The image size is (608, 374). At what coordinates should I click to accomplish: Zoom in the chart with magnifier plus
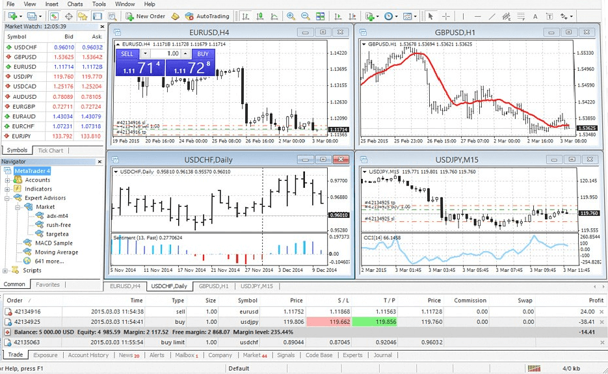(x=291, y=16)
